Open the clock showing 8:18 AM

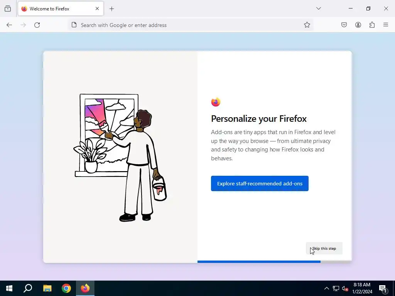pos(362,288)
